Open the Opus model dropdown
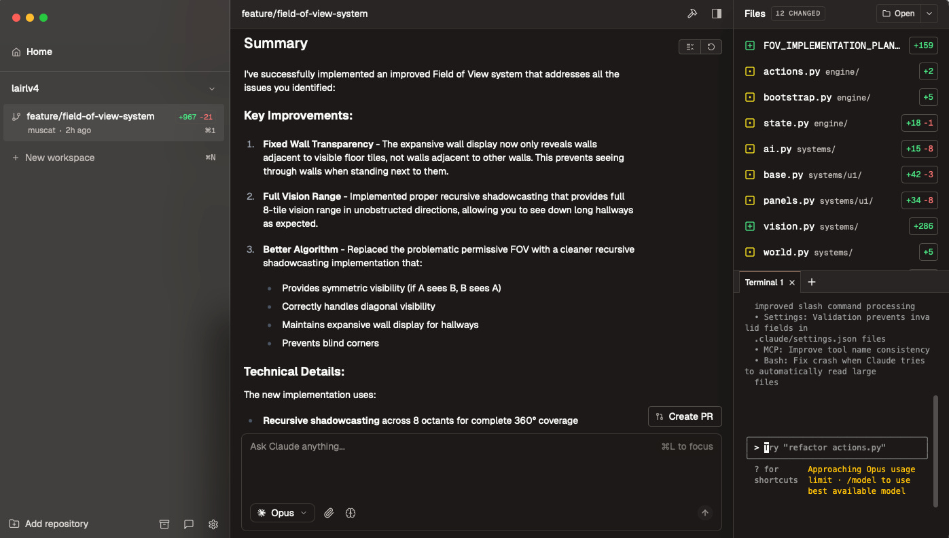Image resolution: width=949 pixels, height=538 pixels. coord(283,513)
